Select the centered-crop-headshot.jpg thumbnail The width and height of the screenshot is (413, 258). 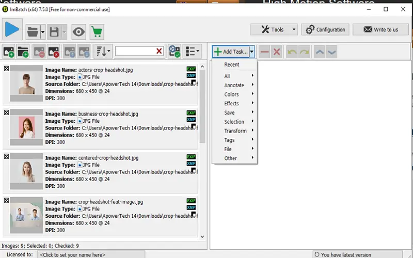pyautogui.click(x=26, y=171)
